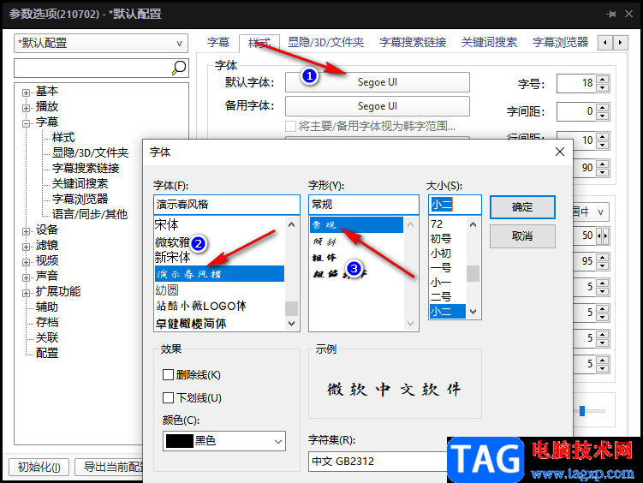Switch to the 样式 tab
The width and height of the screenshot is (643, 483).
tap(259, 42)
